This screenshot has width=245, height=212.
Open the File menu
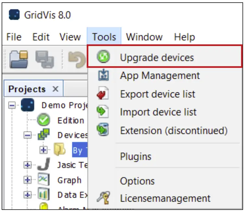[x=14, y=37]
